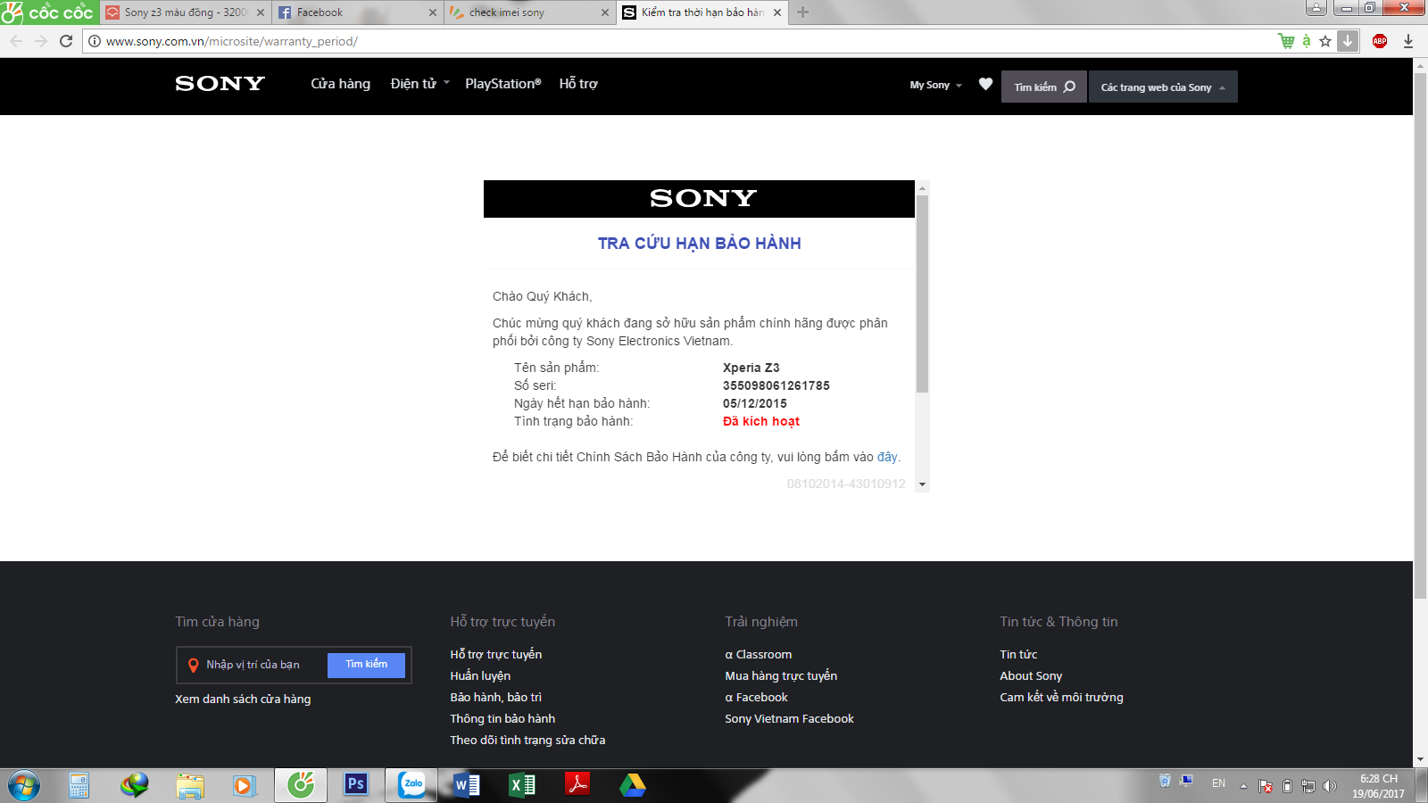1428x803 pixels.
Task: Open a new browser tab
Action: tap(802, 12)
